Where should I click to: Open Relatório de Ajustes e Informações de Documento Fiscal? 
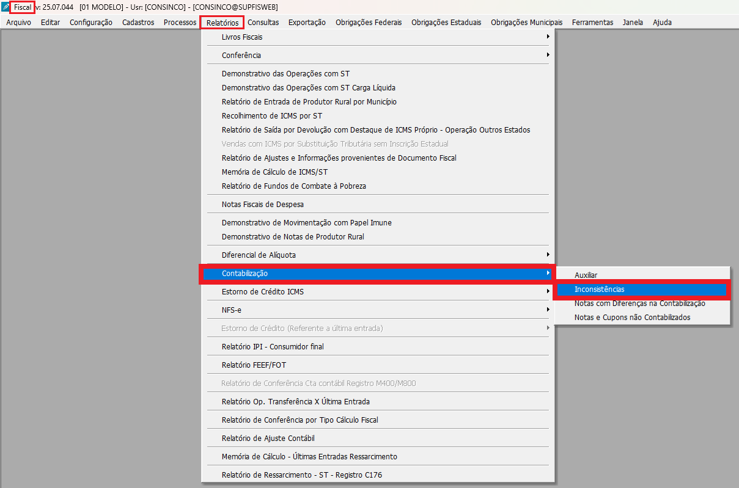pyautogui.click(x=378, y=158)
